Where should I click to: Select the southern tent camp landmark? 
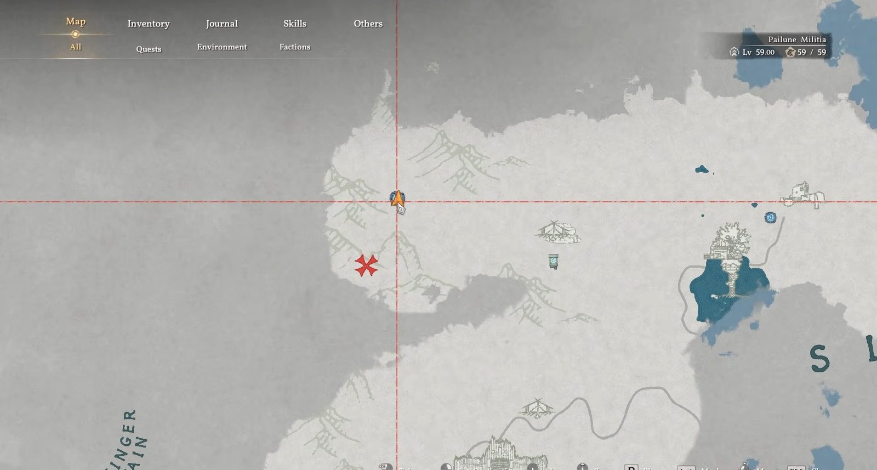(537, 408)
